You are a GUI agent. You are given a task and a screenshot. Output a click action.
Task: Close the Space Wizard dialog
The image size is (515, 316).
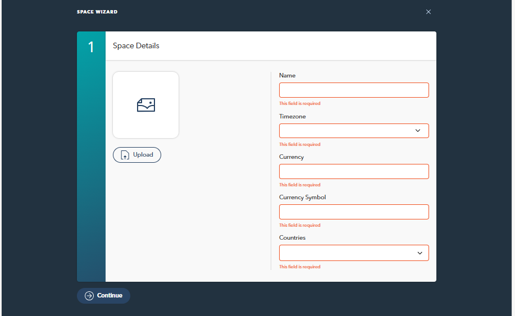(x=429, y=12)
